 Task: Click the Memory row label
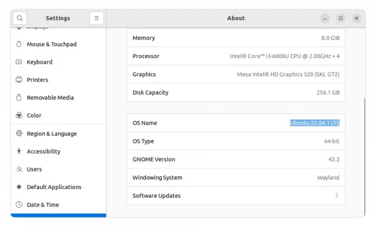click(144, 38)
